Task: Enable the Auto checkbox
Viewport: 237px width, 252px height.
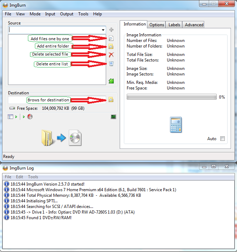Action: pos(222,138)
